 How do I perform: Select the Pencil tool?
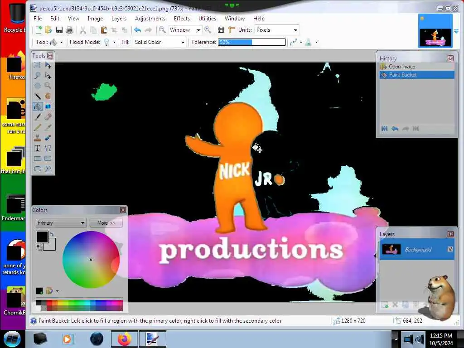point(38,127)
